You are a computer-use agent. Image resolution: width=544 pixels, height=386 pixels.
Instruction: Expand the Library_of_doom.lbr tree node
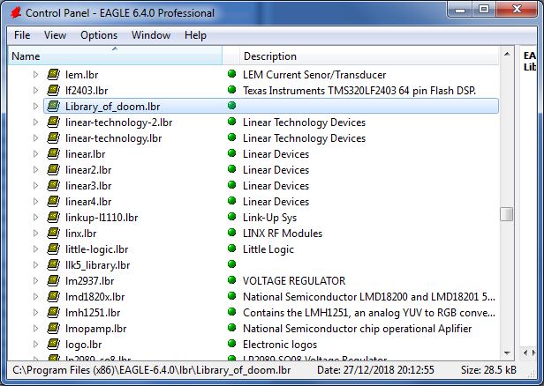click(x=35, y=106)
